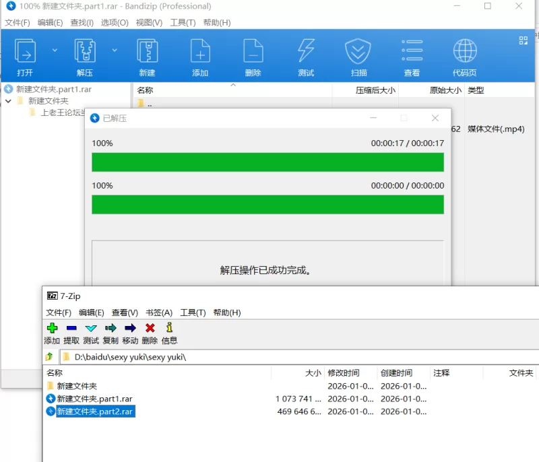The height and width of the screenshot is (462, 539).
Task: Click the Add (添加) icon in Bandizip
Action: pos(200,51)
